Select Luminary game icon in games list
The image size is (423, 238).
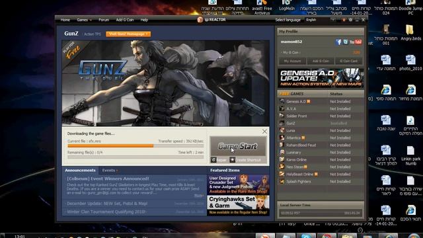pyautogui.click(x=282, y=152)
